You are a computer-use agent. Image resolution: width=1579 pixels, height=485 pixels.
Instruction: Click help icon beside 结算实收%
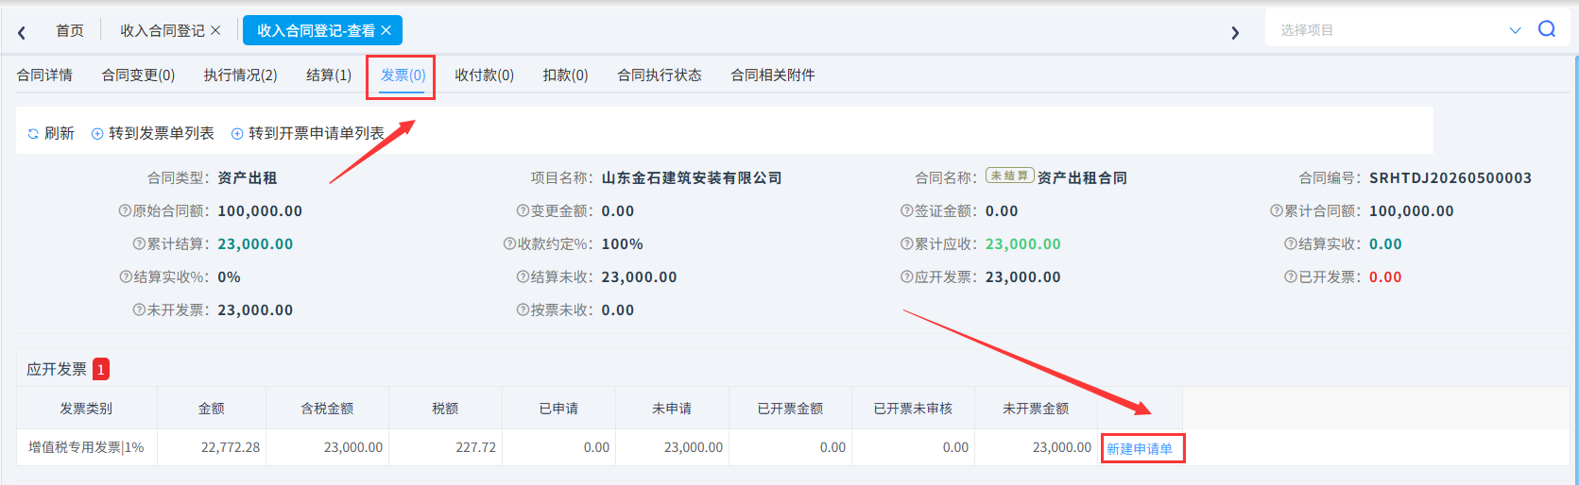pos(126,277)
